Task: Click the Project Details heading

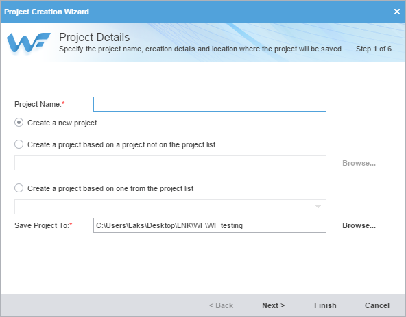Action: (94, 37)
